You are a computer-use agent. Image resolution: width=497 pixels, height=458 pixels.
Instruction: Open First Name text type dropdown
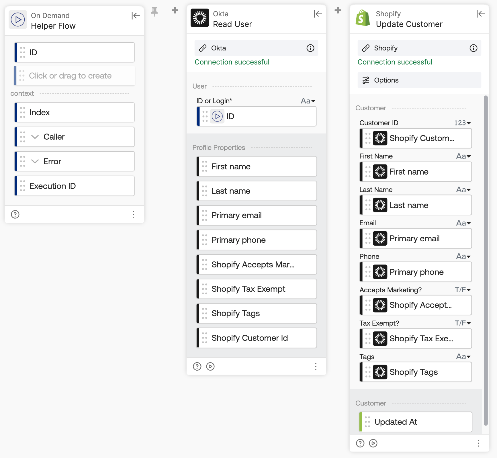pyautogui.click(x=463, y=156)
